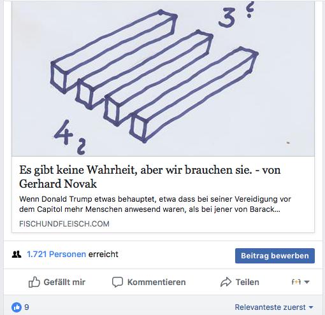This screenshot has height=315, width=325.
Task: Click the Wenn Donald Trump description text
Action: coord(155,204)
